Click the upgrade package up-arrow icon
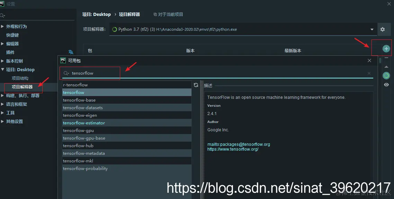This screenshot has width=394, height=199. pyautogui.click(x=386, y=67)
